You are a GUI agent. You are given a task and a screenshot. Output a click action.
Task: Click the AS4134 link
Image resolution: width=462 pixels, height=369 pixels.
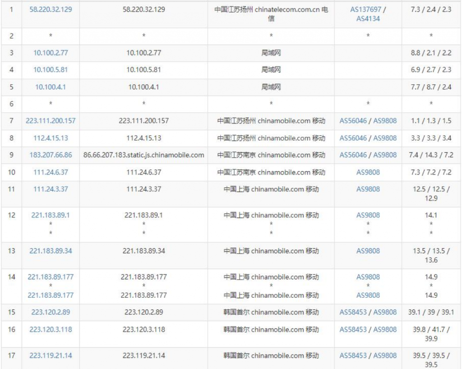tap(368, 18)
